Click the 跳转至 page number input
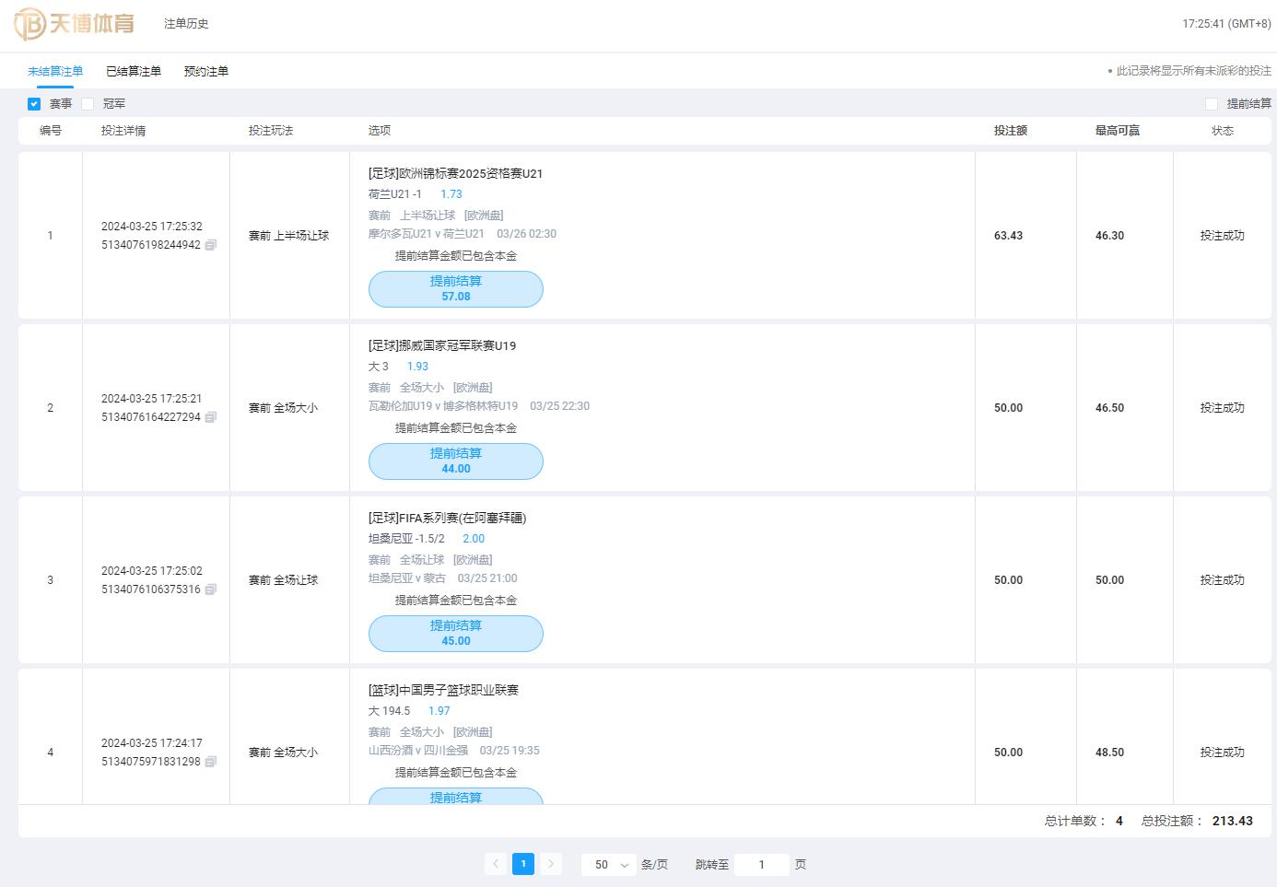 tap(761, 865)
